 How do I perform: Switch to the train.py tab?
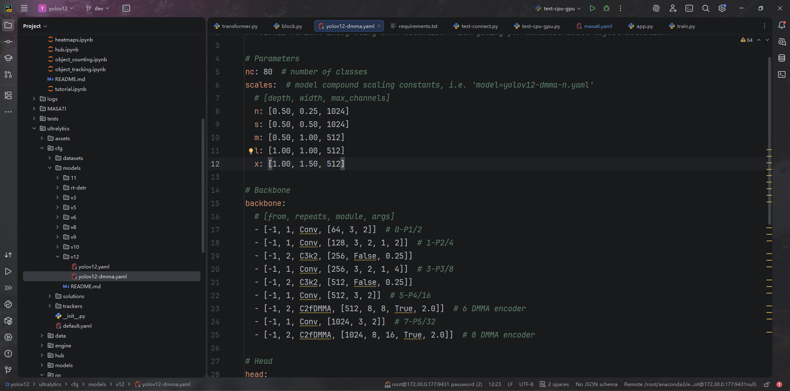685,26
